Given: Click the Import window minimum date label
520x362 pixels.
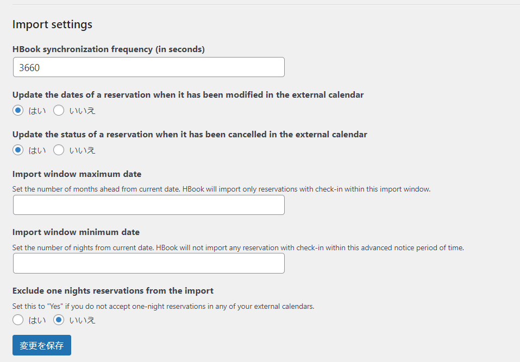Looking at the screenshot, I should 76,232.
